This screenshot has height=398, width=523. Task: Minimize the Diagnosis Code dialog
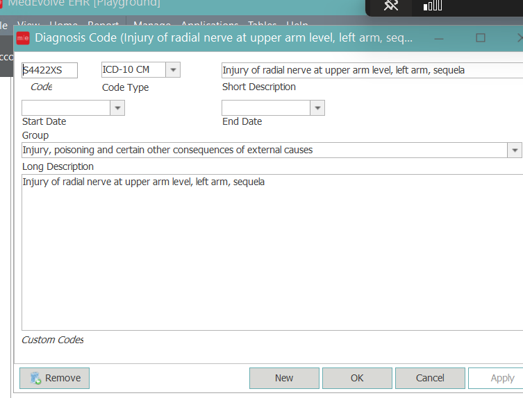(440, 37)
